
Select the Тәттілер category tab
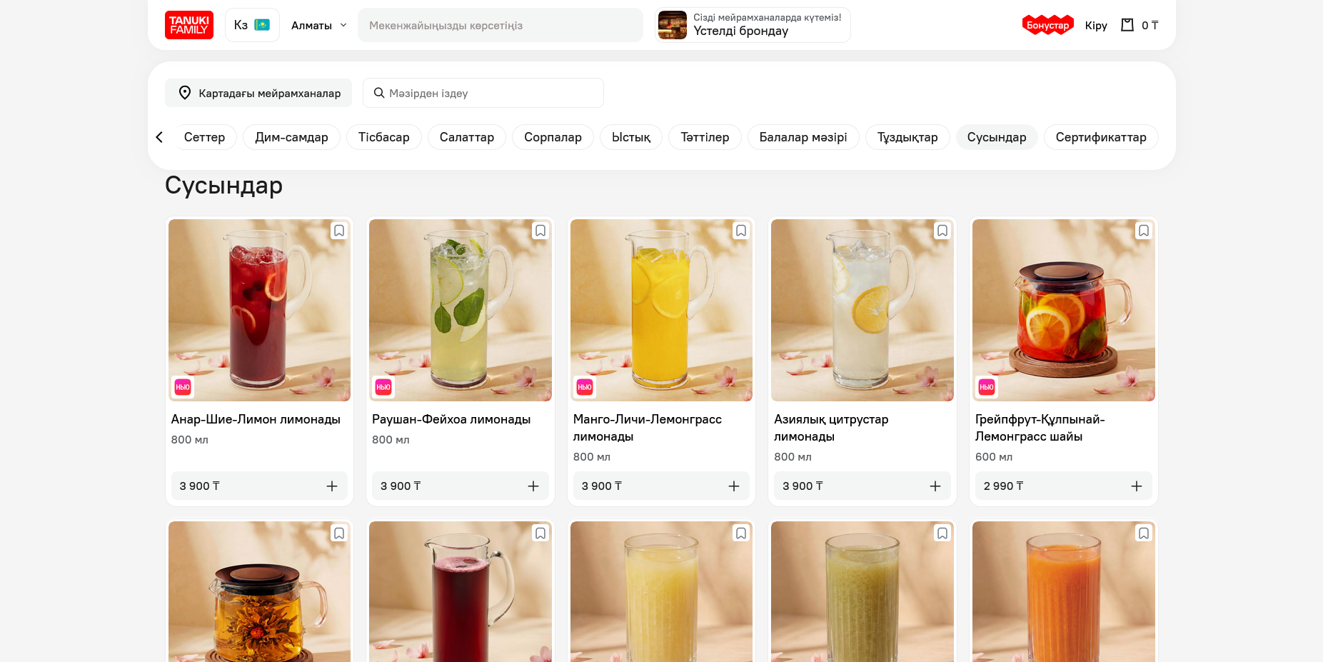point(705,137)
